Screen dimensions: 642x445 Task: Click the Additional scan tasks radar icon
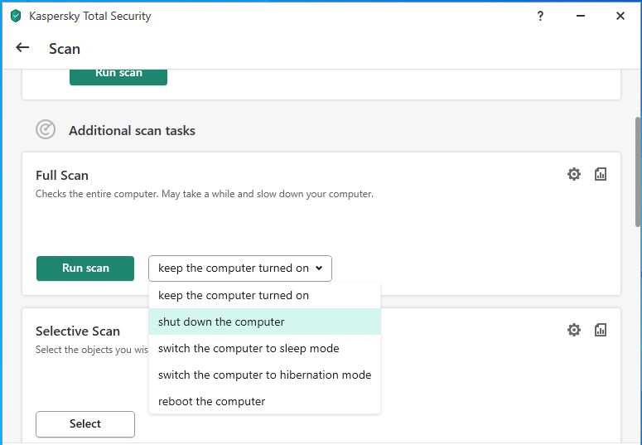pyautogui.click(x=46, y=130)
